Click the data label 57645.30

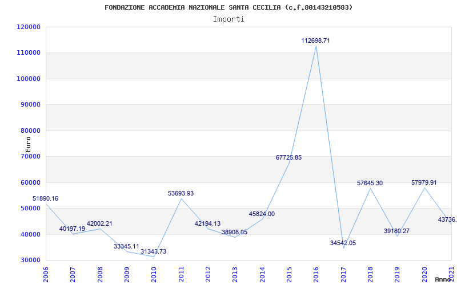click(x=370, y=183)
